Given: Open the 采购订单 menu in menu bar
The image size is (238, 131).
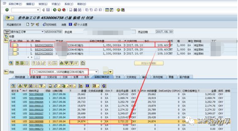Looking at the screenshot, I should pyautogui.click(x=15, y=4).
